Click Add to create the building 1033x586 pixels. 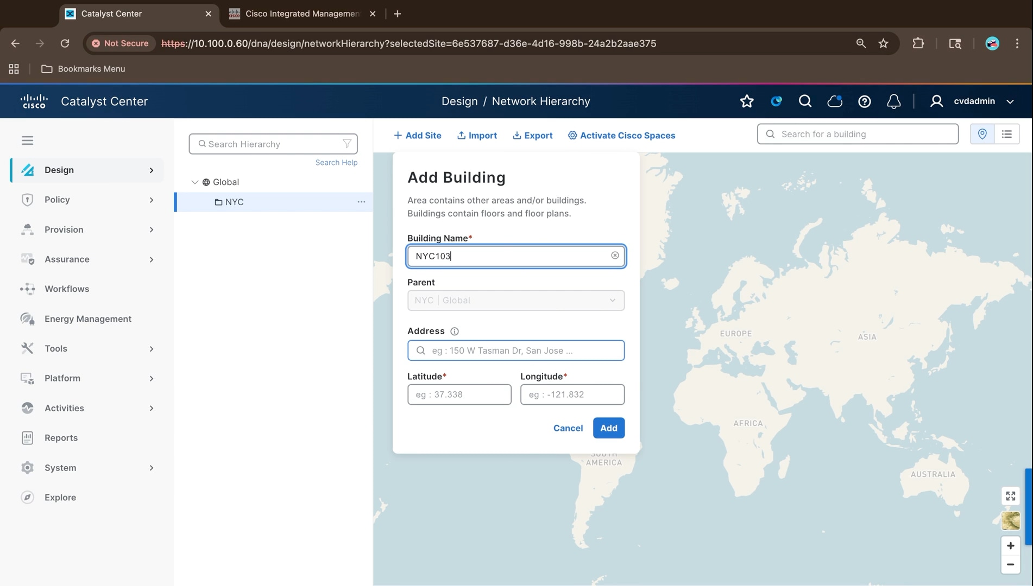608,428
